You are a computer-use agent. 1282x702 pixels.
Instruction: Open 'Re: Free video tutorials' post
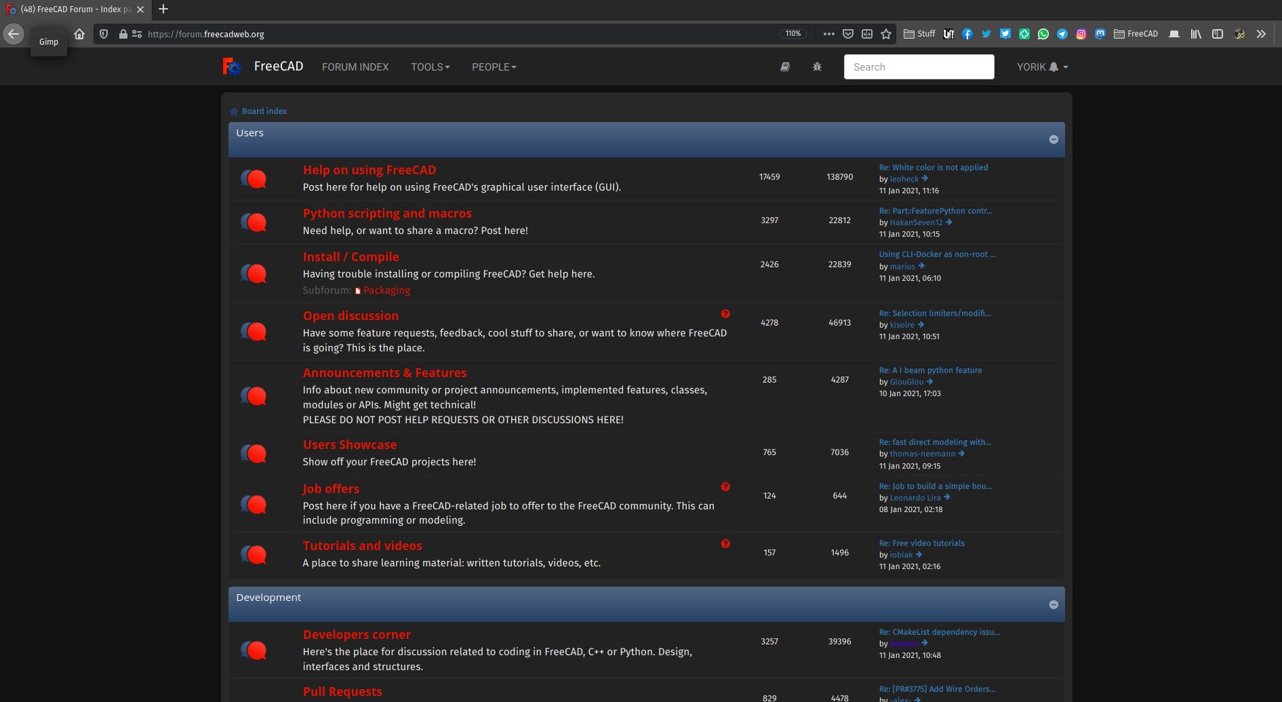click(x=922, y=543)
